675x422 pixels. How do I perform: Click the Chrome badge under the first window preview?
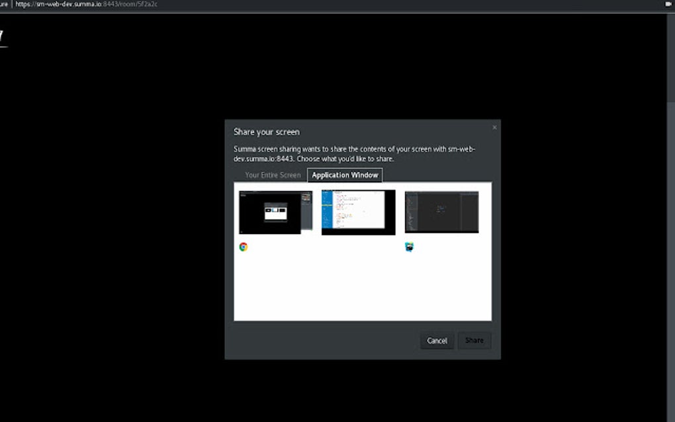[244, 247]
